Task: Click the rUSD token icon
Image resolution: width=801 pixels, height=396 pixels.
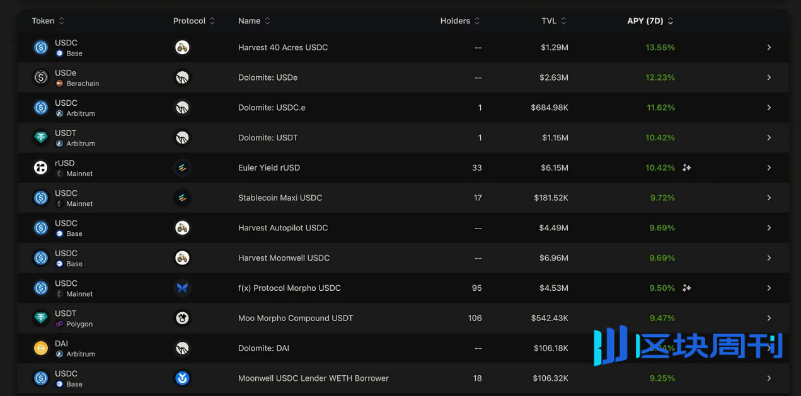Action: click(x=41, y=167)
